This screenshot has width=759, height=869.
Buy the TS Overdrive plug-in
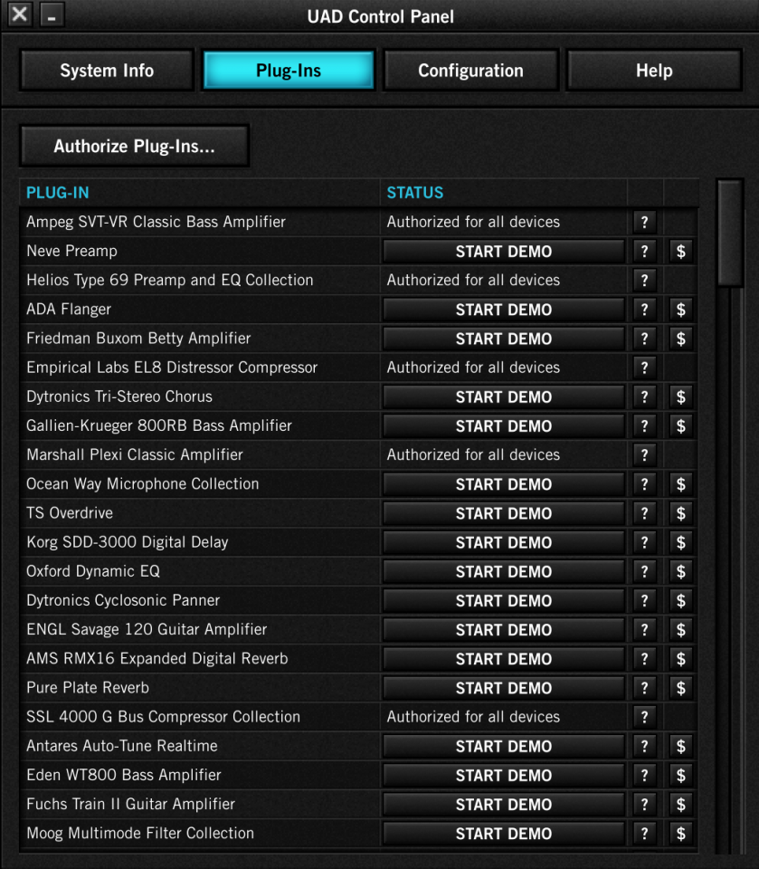[x=681, y=513]
